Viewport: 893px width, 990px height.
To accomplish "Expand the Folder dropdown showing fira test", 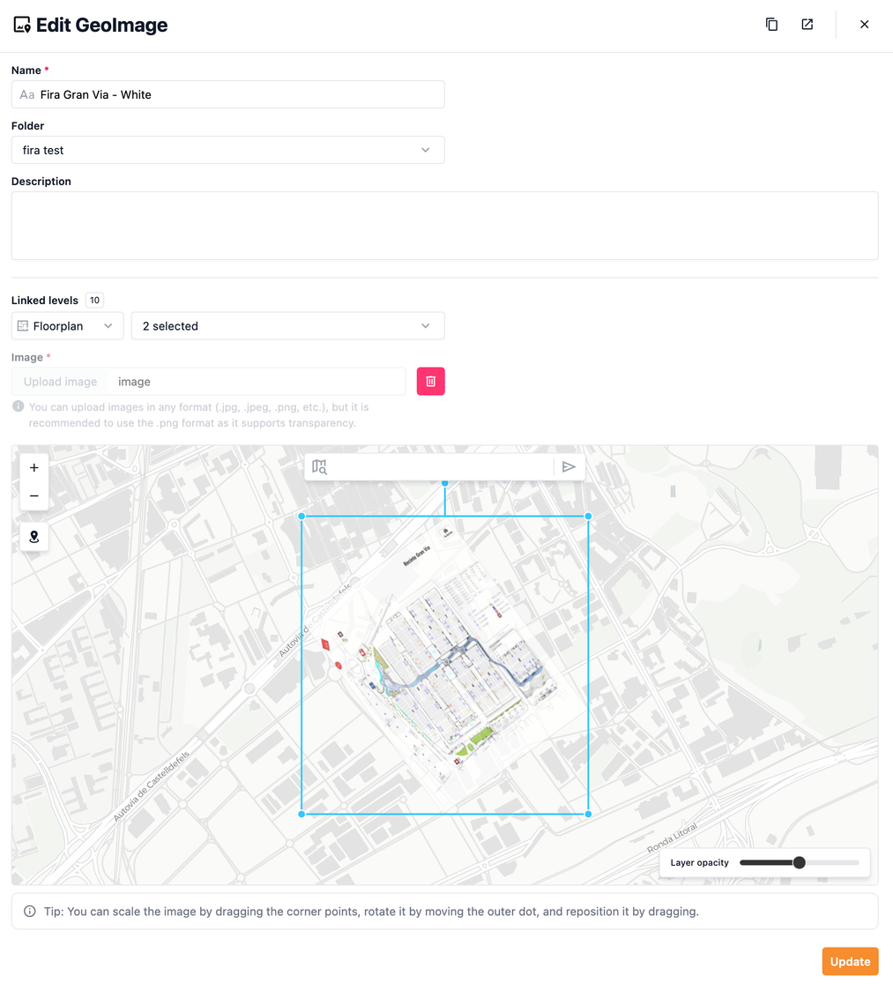I will pos(227,150).
